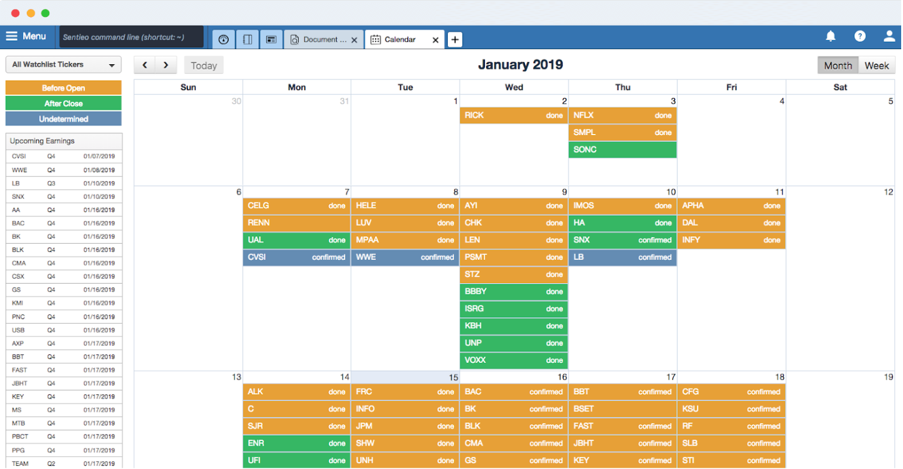Screen dimensions: 903x469
Task: Click the January 2019 title
Action: [520, 65]
